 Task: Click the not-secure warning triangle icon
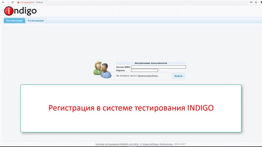(x=18, y=2)
